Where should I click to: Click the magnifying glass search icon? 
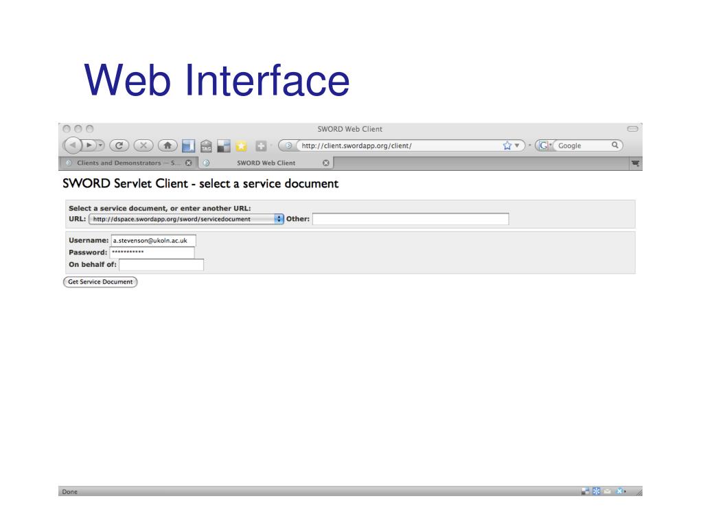pos(615,145)
